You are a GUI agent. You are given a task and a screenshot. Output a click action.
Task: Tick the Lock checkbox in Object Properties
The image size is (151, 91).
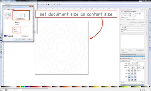[x=129, y=50]
